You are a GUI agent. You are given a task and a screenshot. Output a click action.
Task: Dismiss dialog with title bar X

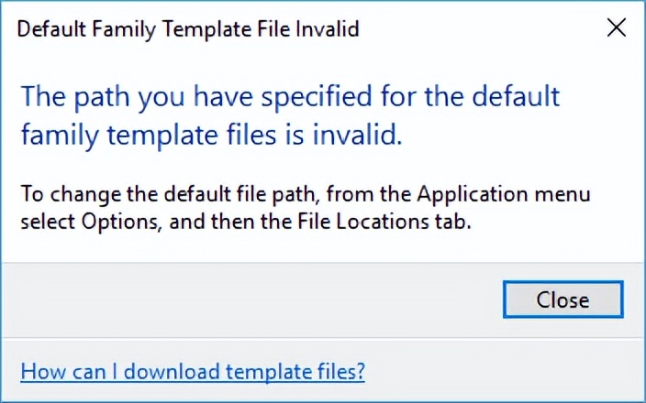(x=617, y=27)
